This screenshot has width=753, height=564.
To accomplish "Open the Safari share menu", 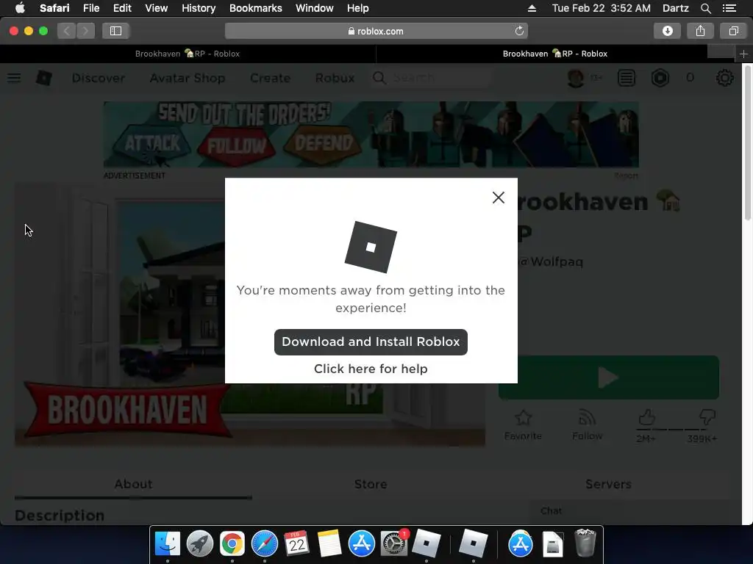I will (x=700, y=31).
